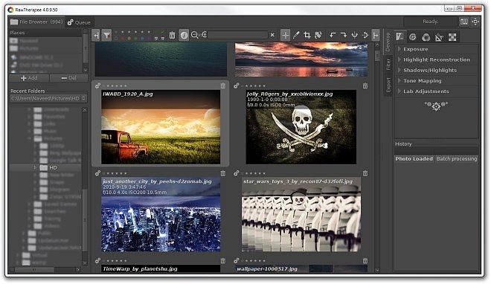Switch to the File Browser tab
491x284 pixels.
point(36,22)
